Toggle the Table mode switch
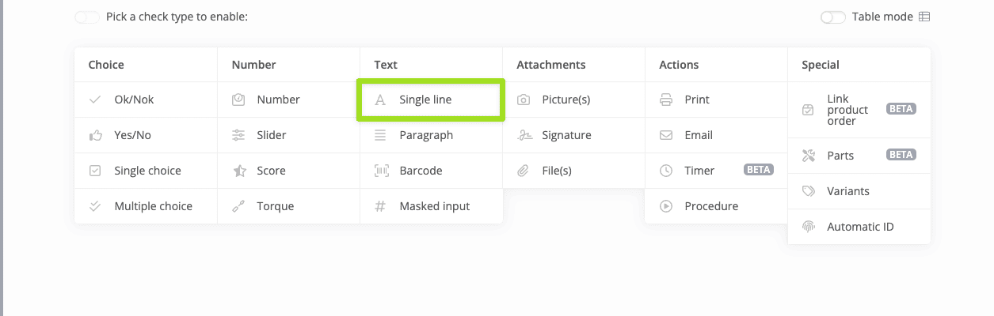The image size is (994, 316). [833, 17]
